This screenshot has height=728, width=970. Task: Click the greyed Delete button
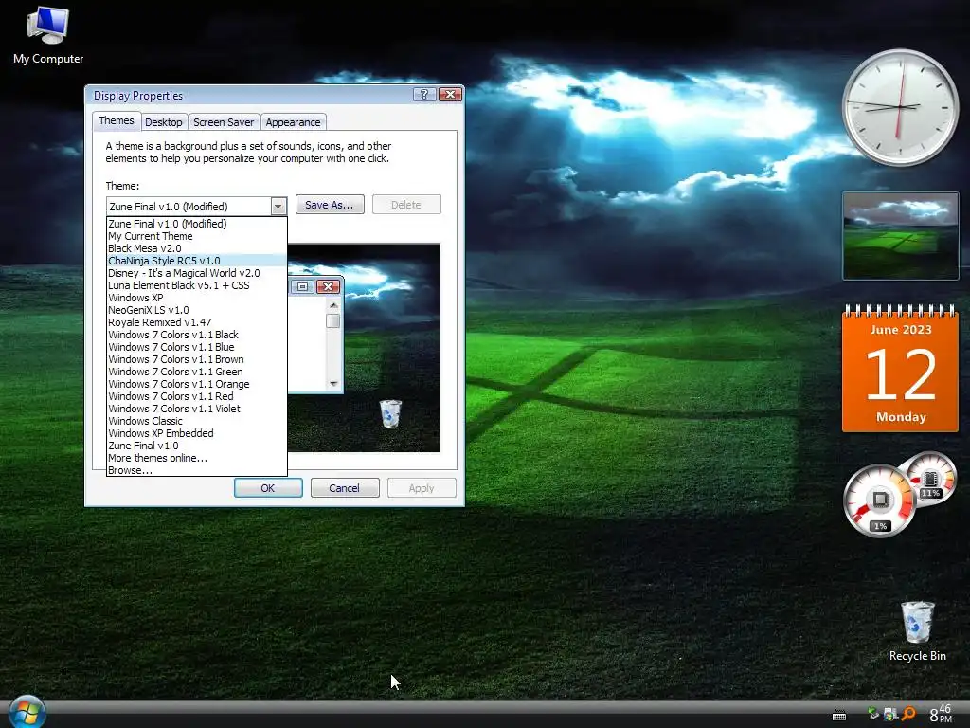pos(406,205)
